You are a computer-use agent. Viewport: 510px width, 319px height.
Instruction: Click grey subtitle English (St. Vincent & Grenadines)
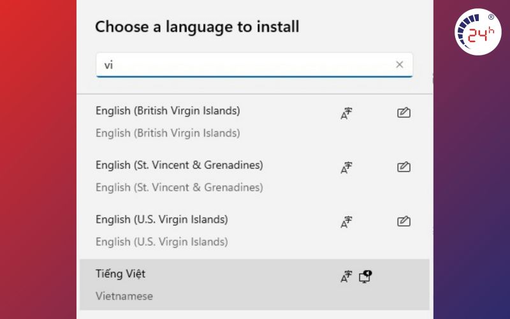tap(179, 188)
